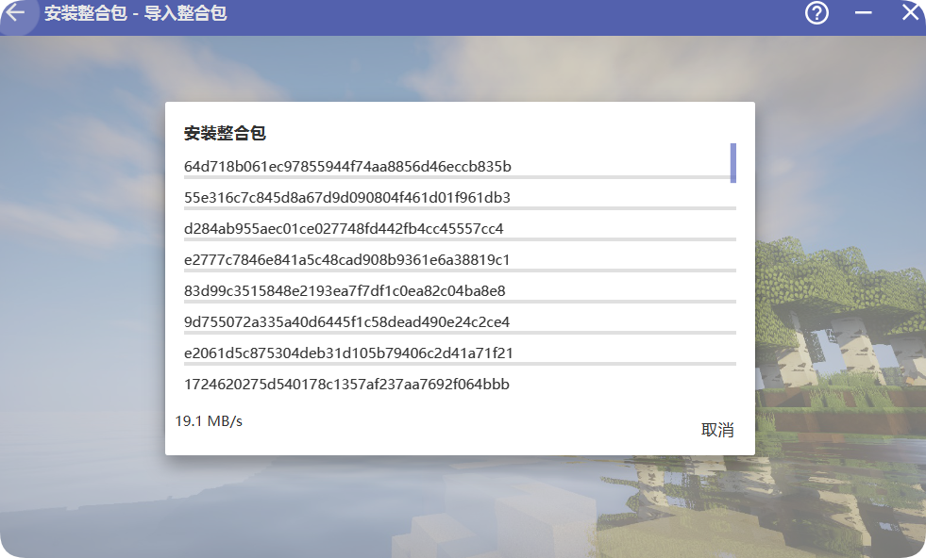Screen dimensions: 926x558
Task: Click the progress bar beneath d284ab955aec
Action: pyautogui.click(x=460, y=239)
